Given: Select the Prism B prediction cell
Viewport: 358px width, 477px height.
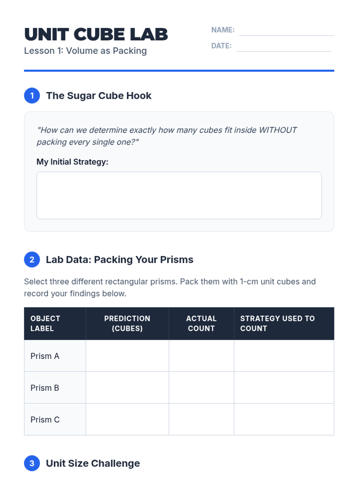Looking at the screenshot, I should pos(127,388).
